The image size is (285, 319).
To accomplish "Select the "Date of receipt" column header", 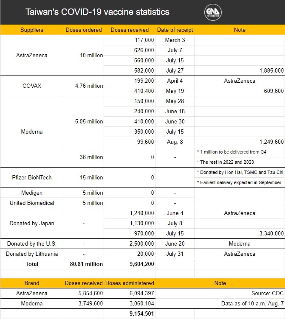I will coord(175,30).
